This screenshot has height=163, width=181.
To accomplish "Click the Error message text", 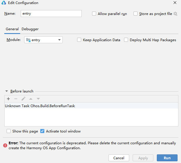I will pyautogui.click(x=92, y=145).
